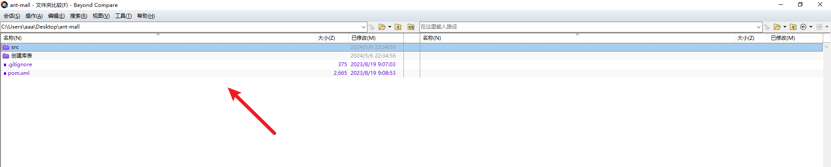Sort left pane by 大小(Z) column

click(332, 38)
